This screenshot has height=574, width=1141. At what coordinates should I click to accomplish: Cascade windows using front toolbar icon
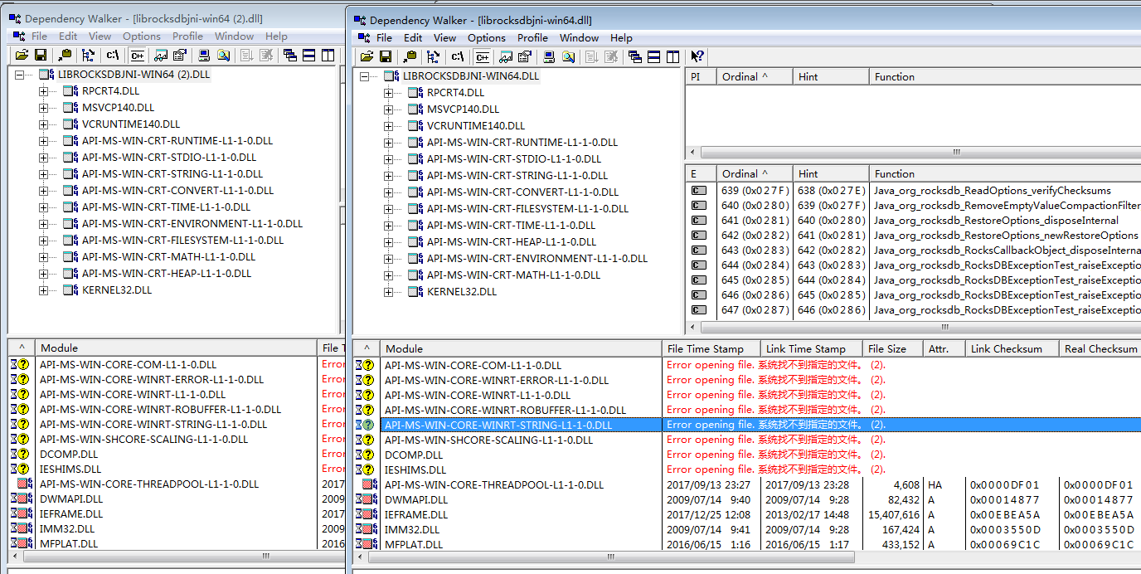pyautogui.click(x=635, y=56)
